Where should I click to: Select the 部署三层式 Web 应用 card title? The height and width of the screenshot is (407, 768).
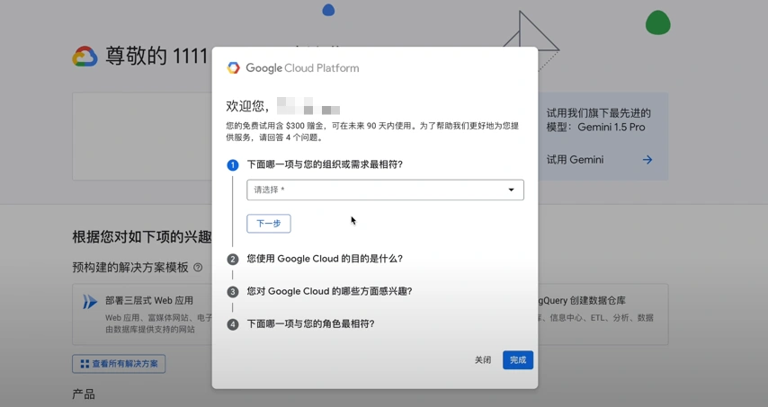pyautogui.click(x=149, y=301)
